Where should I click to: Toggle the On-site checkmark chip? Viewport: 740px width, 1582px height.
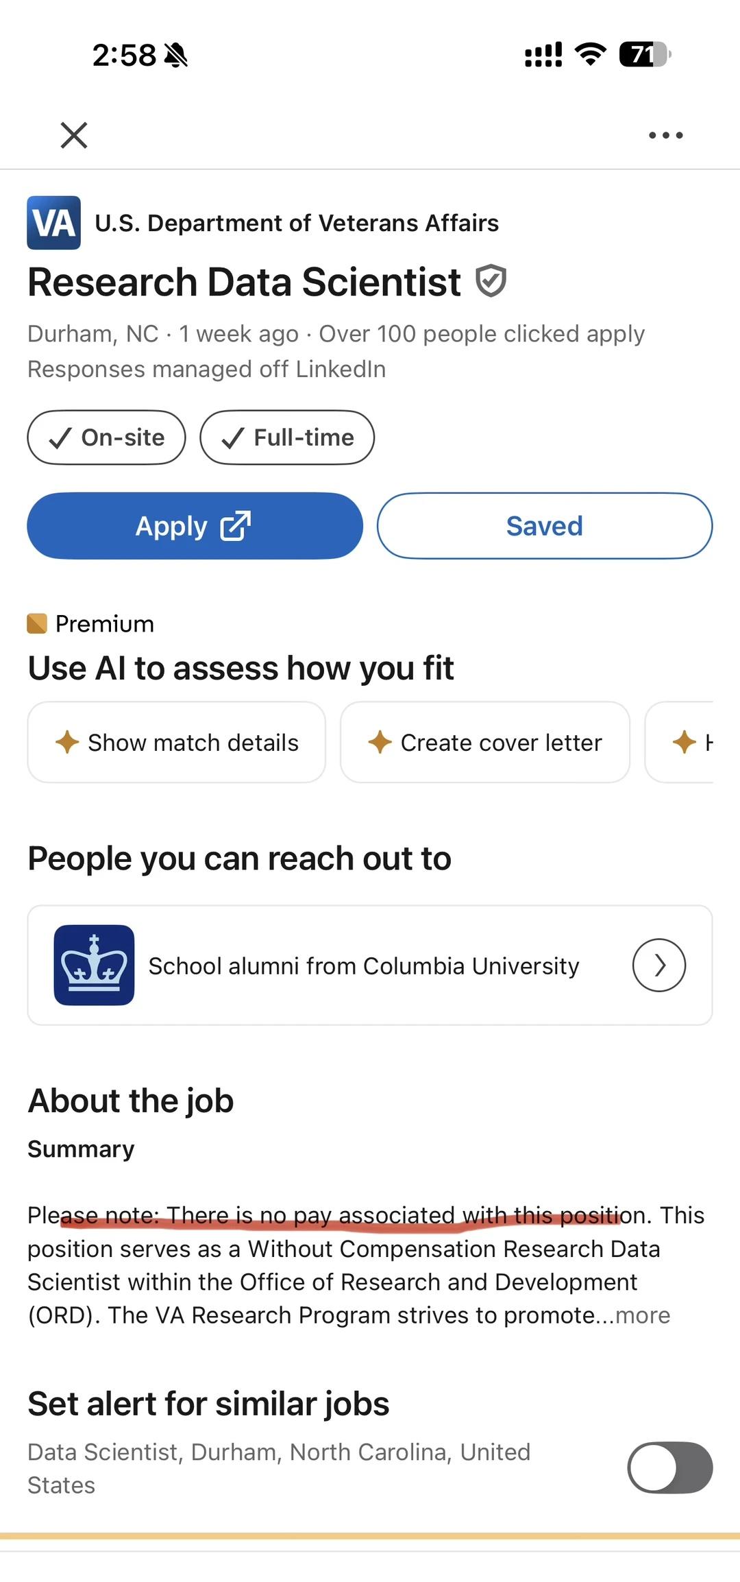tap(106, 438)
